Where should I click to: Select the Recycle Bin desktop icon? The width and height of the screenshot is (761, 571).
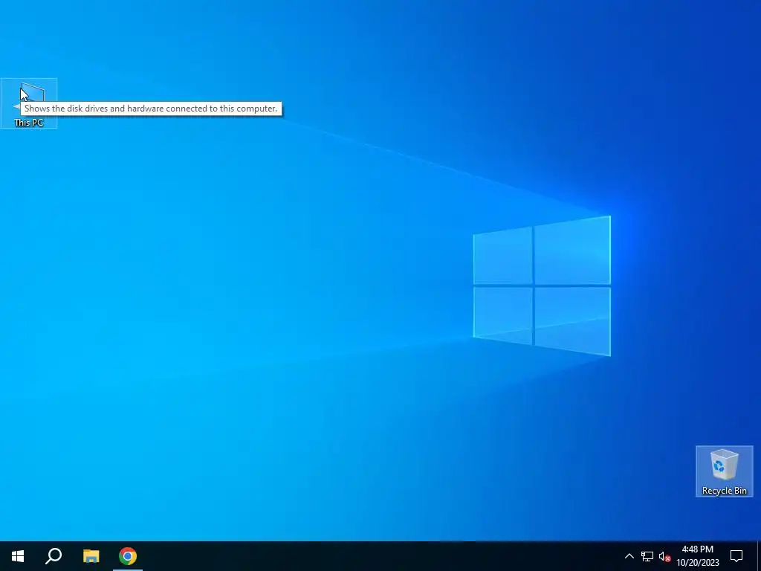click(724, 471)
